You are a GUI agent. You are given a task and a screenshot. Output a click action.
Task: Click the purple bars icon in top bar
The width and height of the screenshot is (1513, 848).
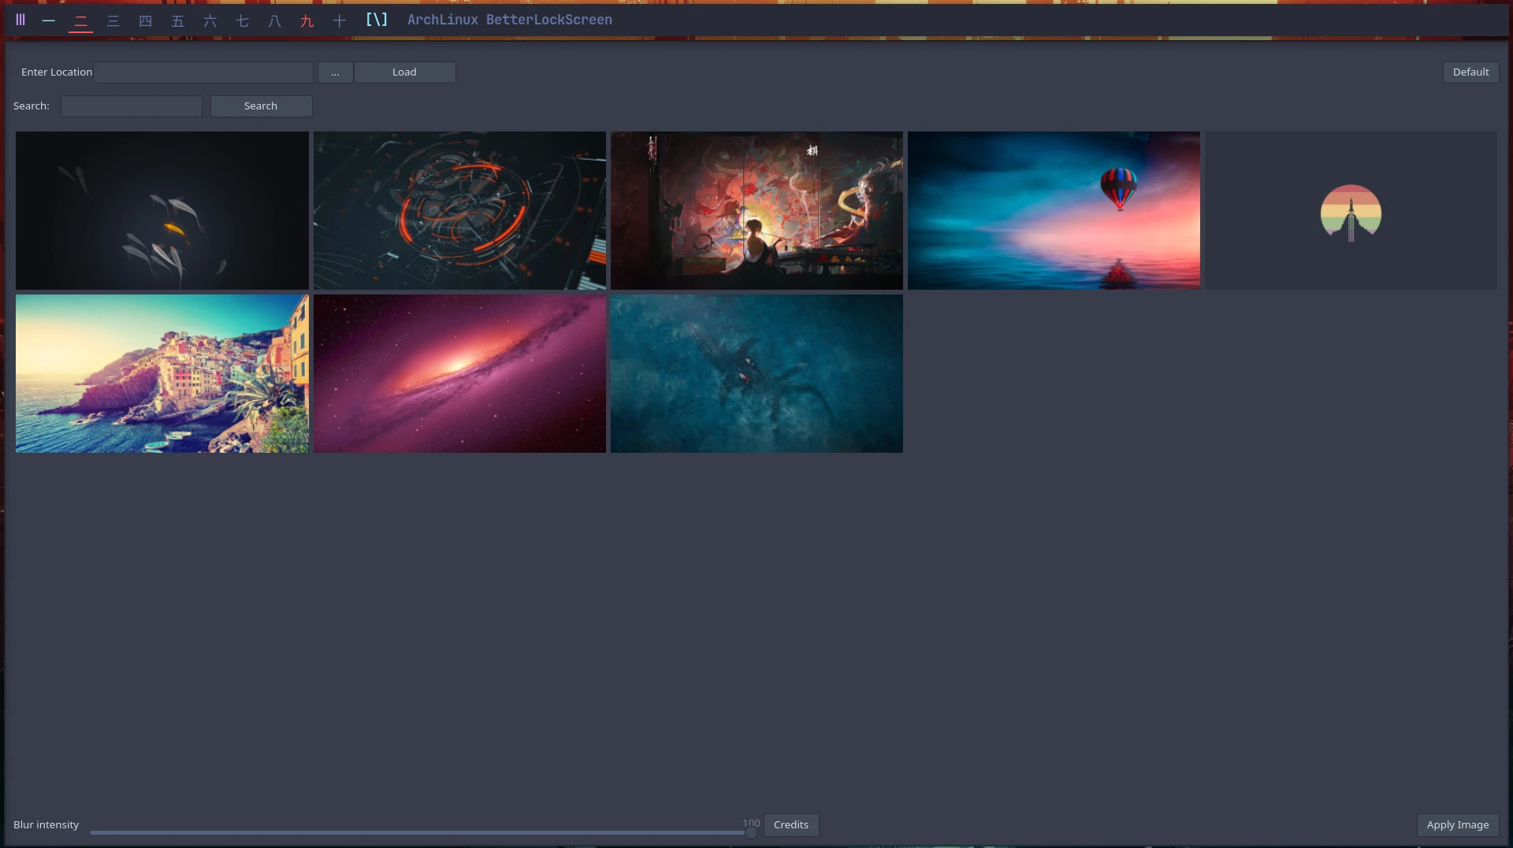click(20, 20)
